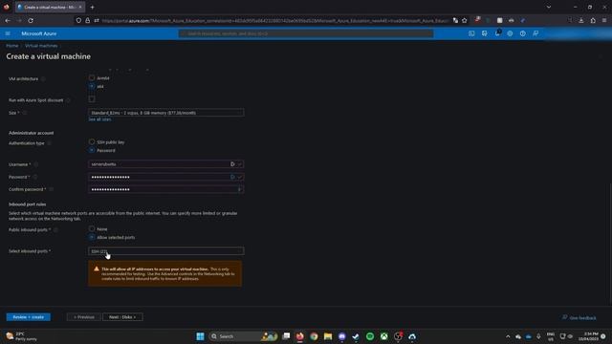Bookmark this page with the star icon
Image resolution: width=612 pixels, height=344 pixels.
tap(465, 20)
